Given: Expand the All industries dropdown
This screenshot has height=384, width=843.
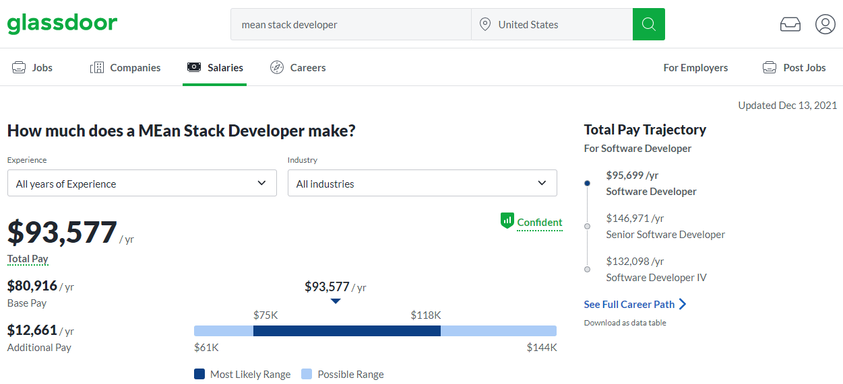Looking at the screenshot, I should 422,183.
